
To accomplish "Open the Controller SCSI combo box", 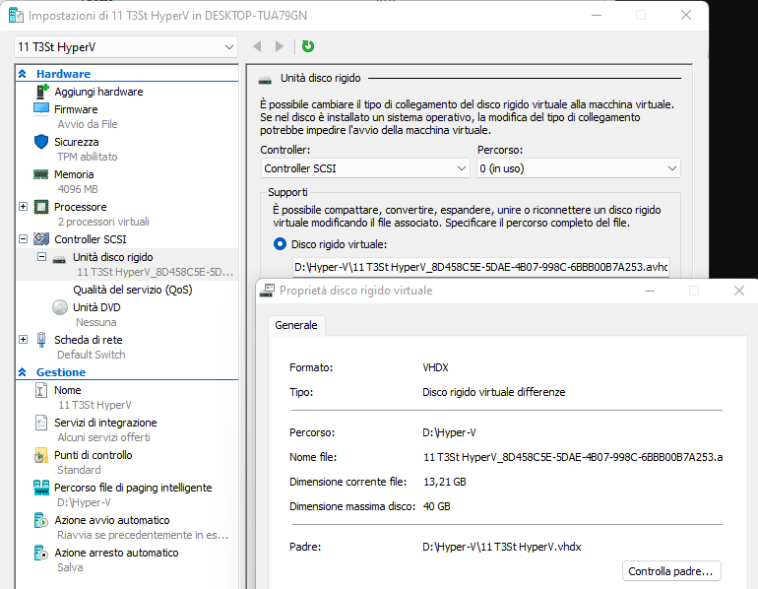I will (365, 168).
